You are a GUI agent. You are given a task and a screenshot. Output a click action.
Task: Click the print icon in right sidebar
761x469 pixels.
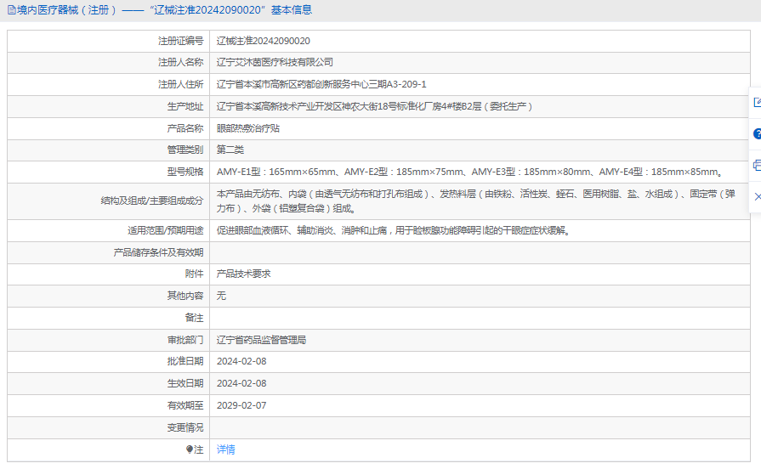756,166
